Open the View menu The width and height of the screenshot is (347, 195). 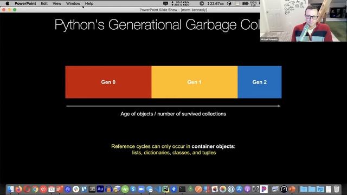[57, 4]
